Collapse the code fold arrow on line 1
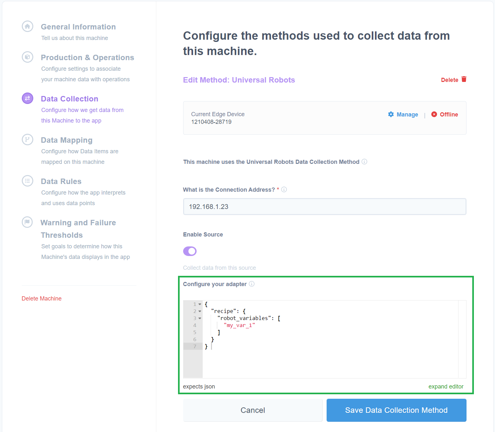This screenshot has height=432, width=495. pos(200,304)
